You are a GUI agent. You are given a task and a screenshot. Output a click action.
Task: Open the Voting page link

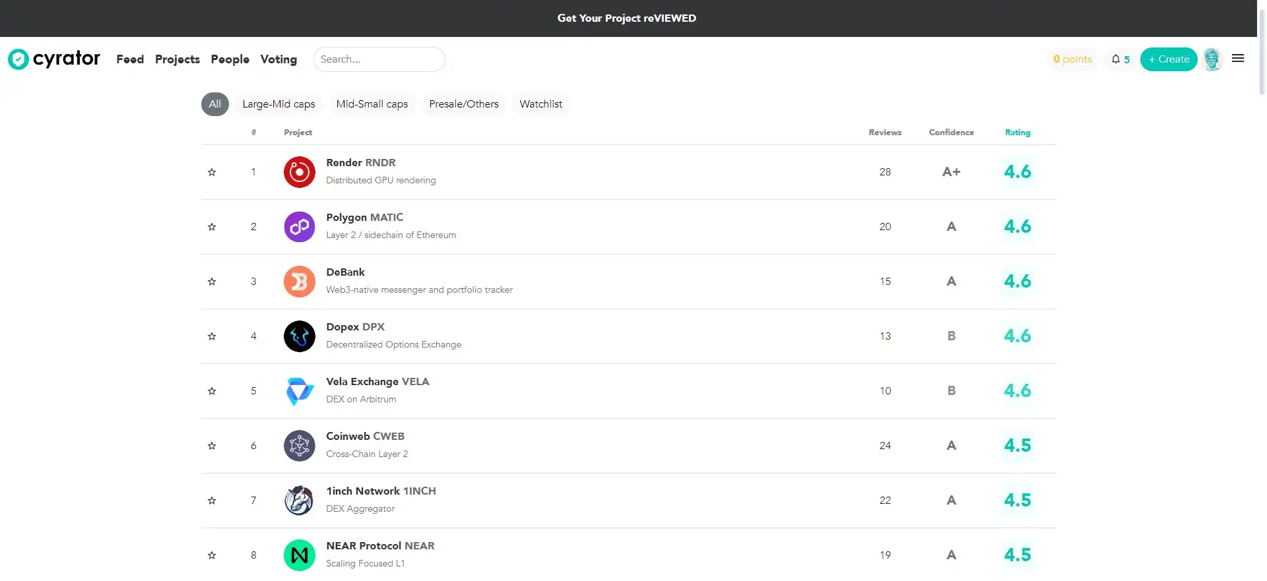(278, 59)
